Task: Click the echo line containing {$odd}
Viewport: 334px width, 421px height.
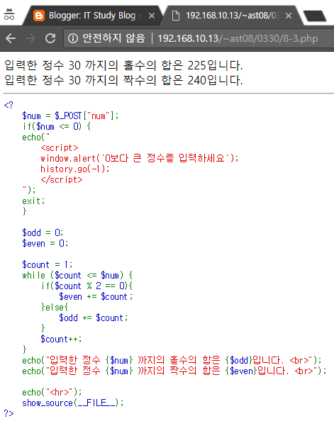Action: pyautogui.click(x=172, y=360)
